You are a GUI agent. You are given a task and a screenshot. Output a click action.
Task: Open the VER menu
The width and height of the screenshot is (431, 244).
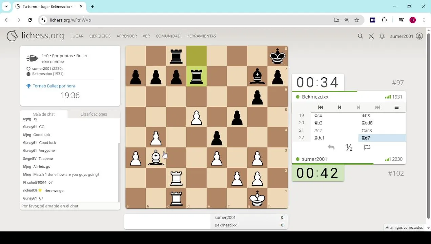146,36
